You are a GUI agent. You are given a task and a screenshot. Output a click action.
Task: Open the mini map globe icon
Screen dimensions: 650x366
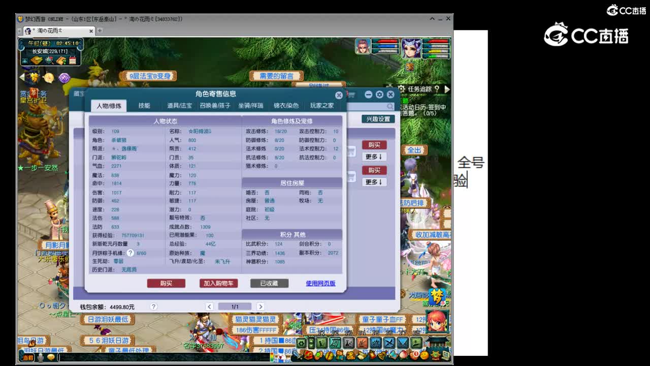49,60
